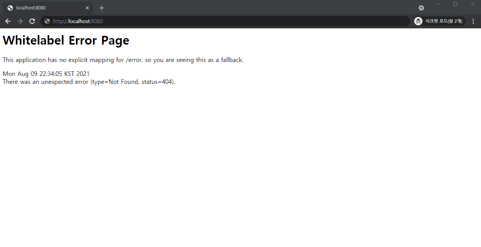Maximize the browser window

coord(455,4)
